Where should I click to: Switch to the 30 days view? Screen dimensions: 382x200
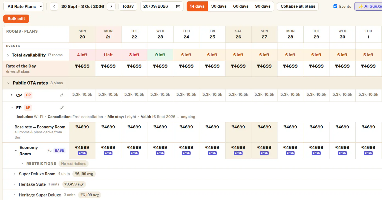[x=219, y=6]
